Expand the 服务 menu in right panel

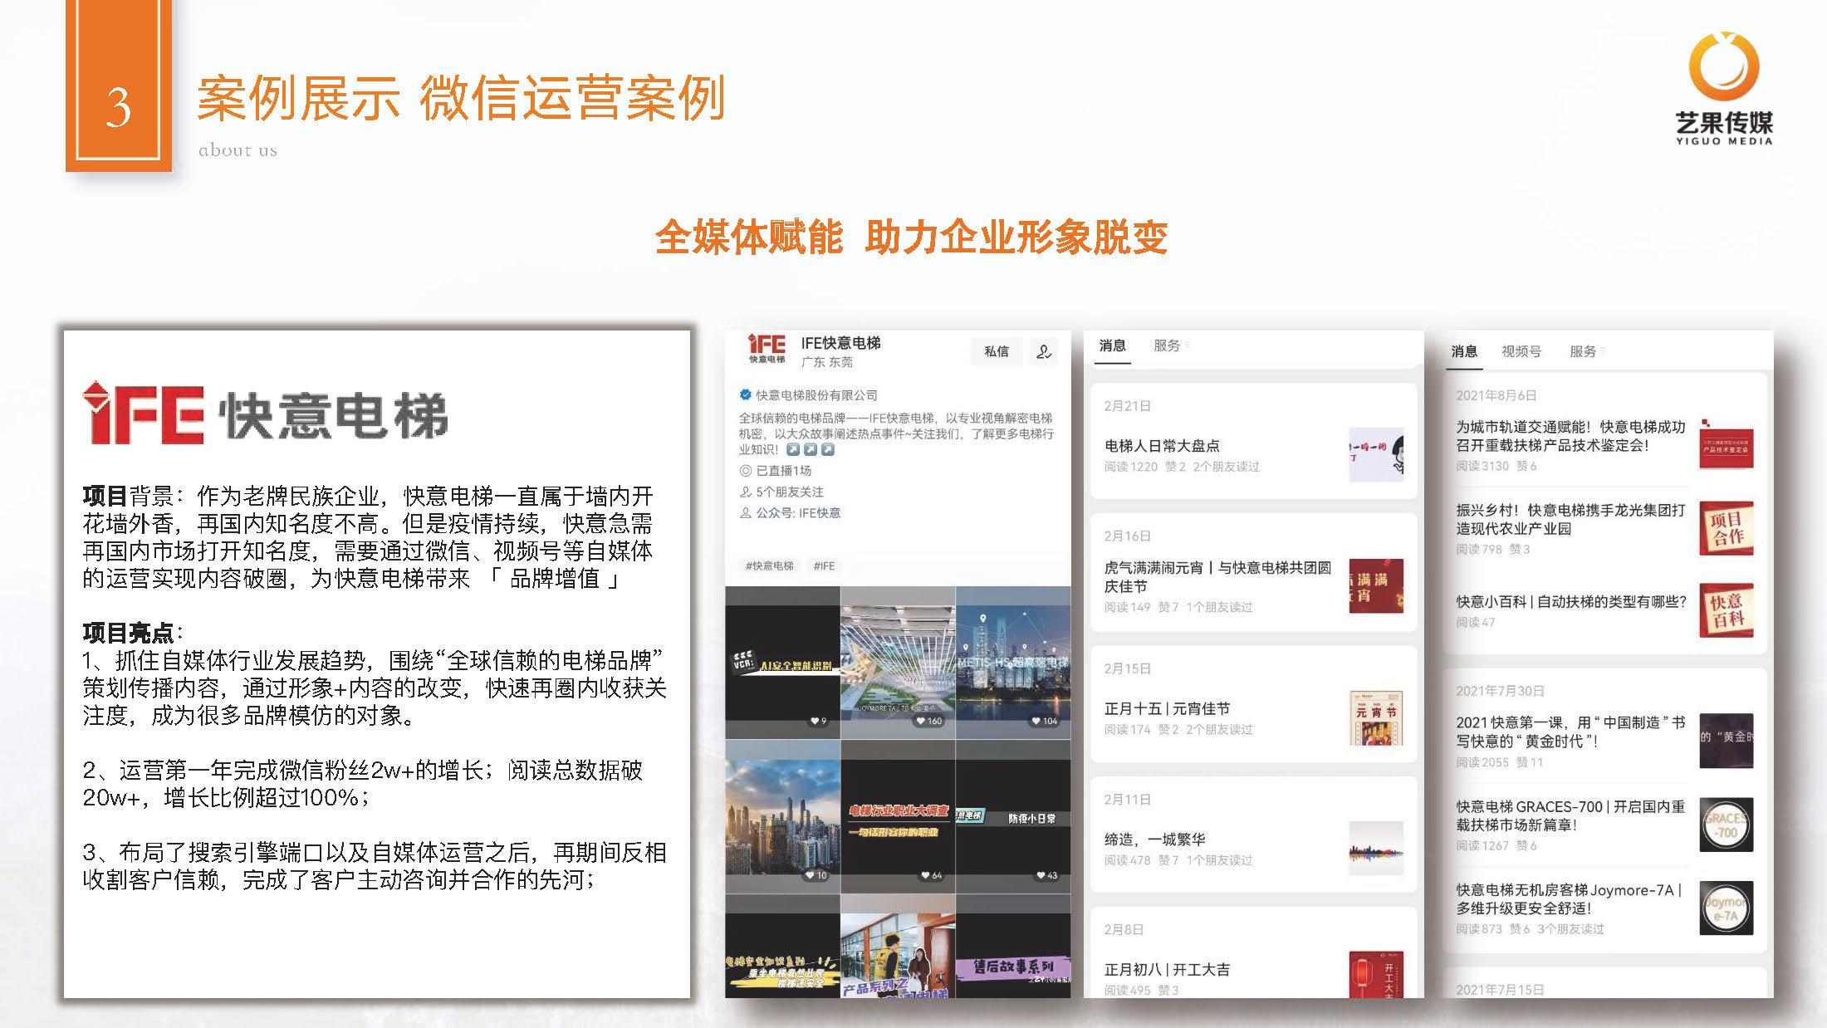coord(1585,351)
